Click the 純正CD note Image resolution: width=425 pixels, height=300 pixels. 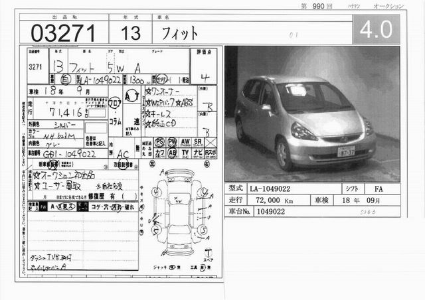pyautogui.click(x=161, y=124)
